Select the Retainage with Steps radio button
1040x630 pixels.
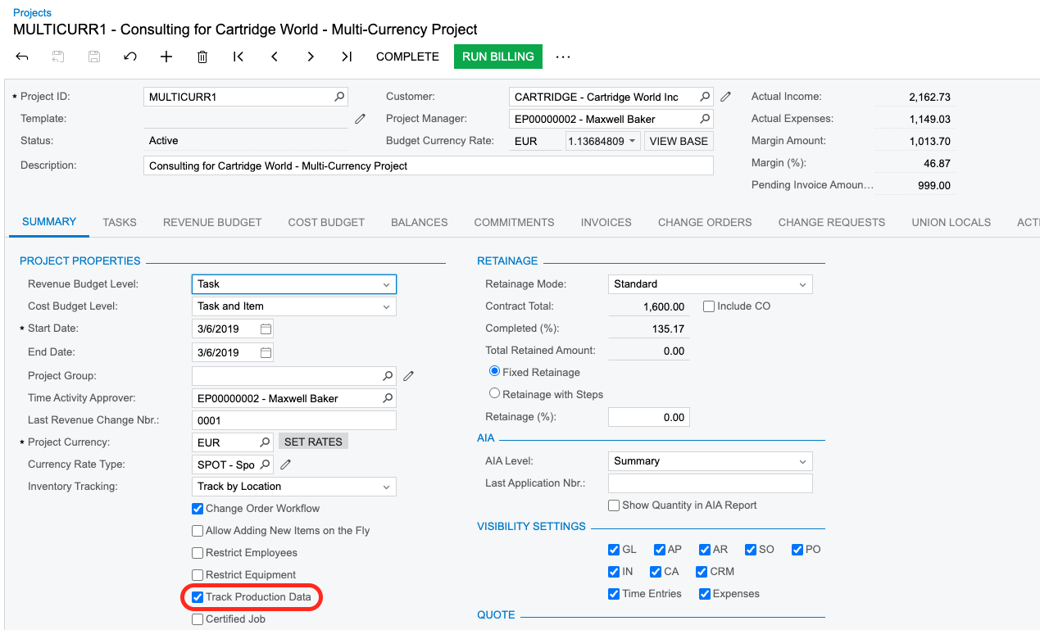tap(494, 394)
